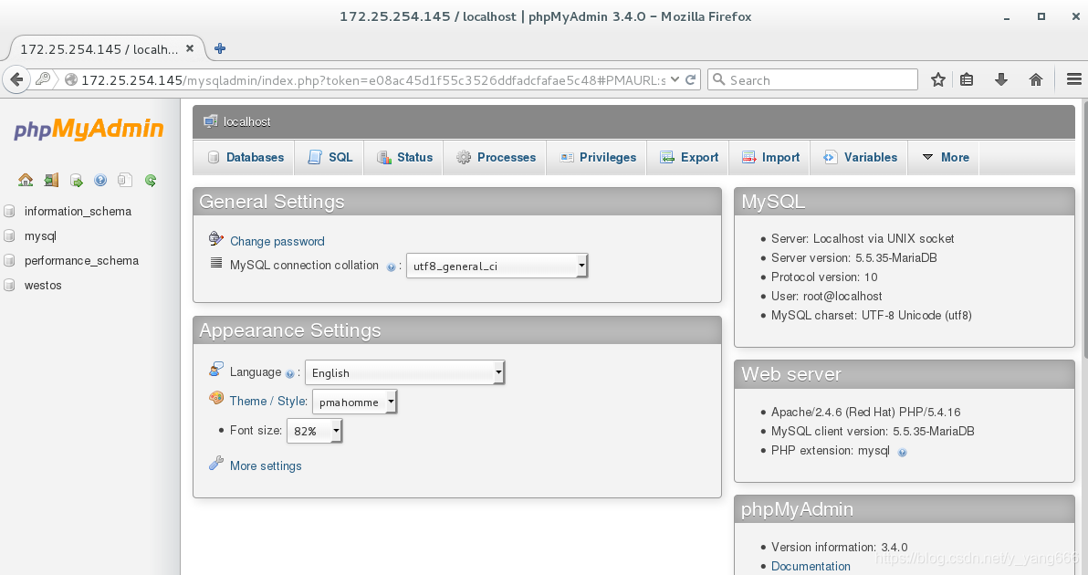Reload the page with Firefox reload icon
The height and width of the screenshot is (575, 1088).
pos(690,79)
